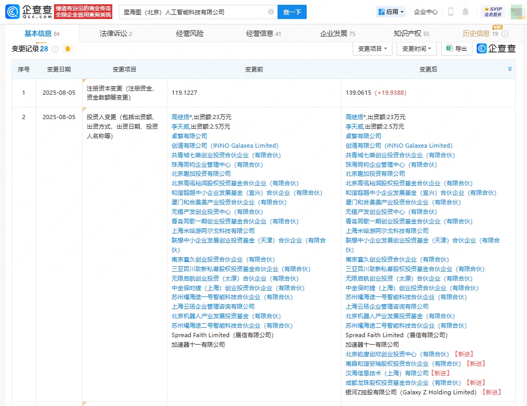Export records with 导出 button
Screen dimensions: 527x406
pyautogui.click(x=457, y=49)
